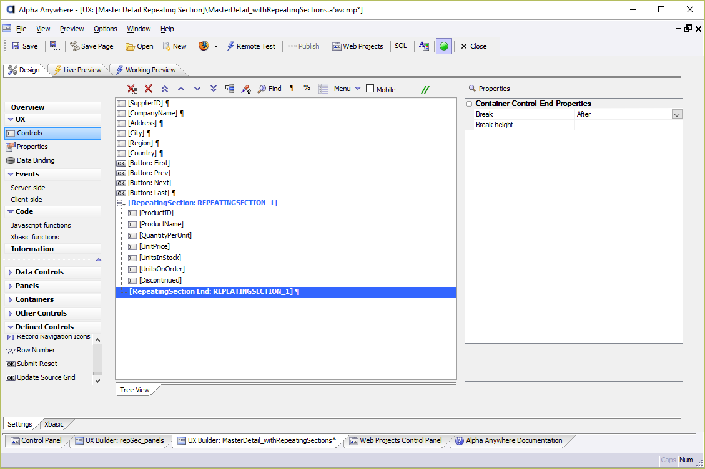705x469 pixels.
Task: Click the Break height value field
Action: click(629, 125)
